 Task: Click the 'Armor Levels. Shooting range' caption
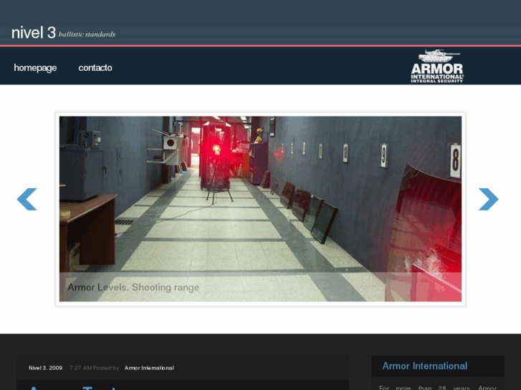point(133,288)
